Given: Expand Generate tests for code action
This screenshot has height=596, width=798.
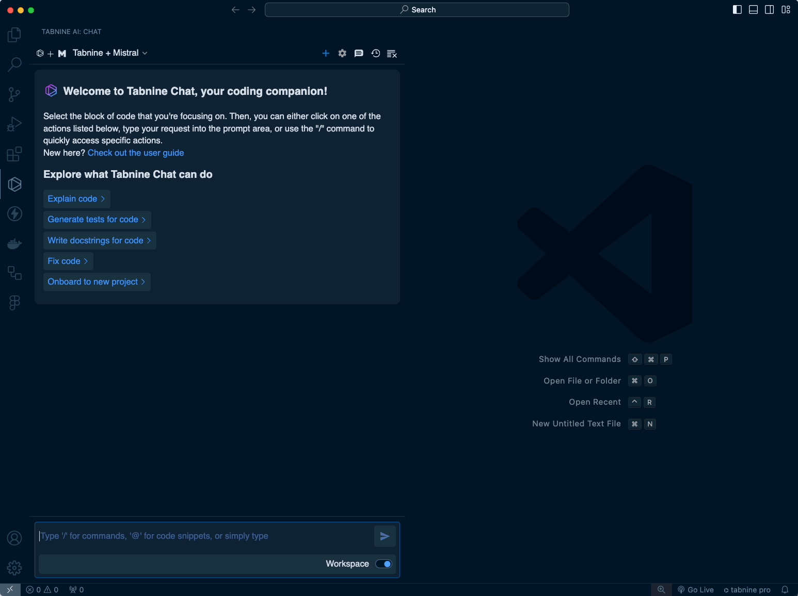Looking at the screenshot, I should pos(97,220).
